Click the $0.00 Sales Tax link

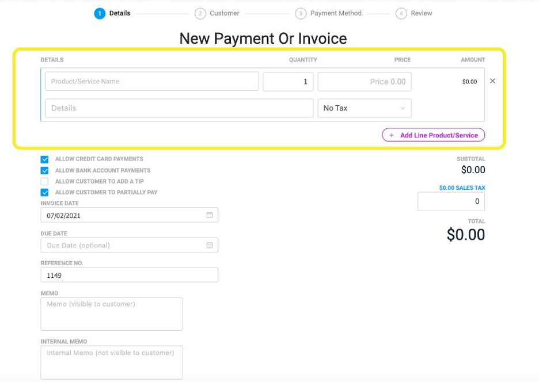click(462, 188)
